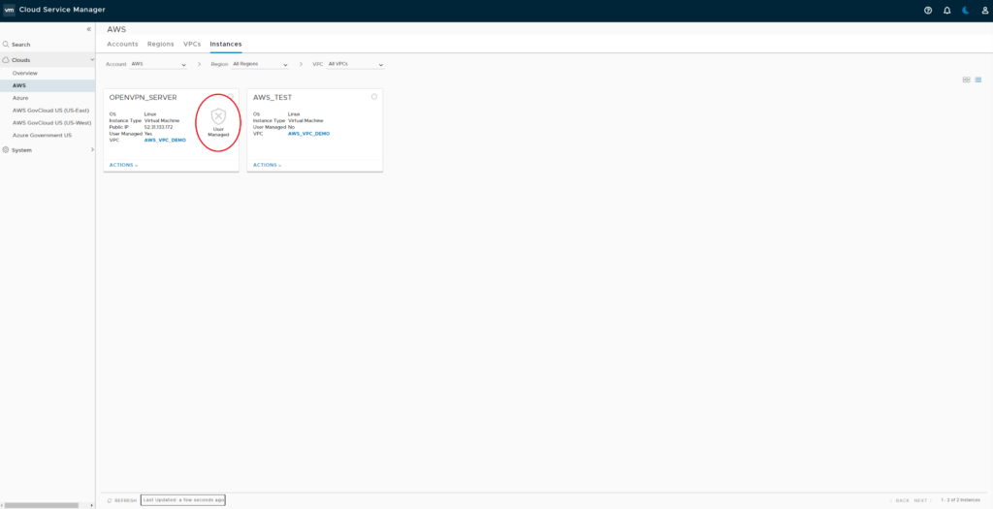Collapse the Clouds section chevron
The height and width of the screenshot is (509, 993).
(92, 59)
